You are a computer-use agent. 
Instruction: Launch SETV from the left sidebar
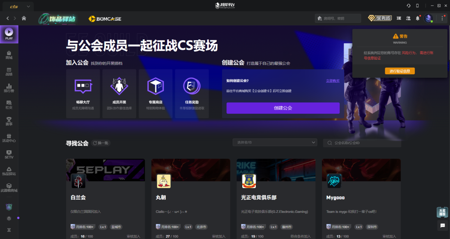[9, 155]
